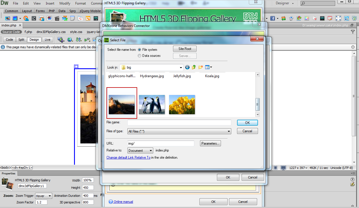The width and height of the screenshot is (359, 208).
Task: Select the penguins image thumbnail
Action: pyautogui.click(x=152, y=105)
